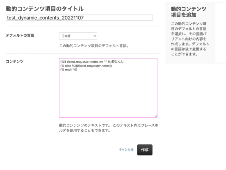This screenshot has width=226, height=170.
Task: Click the 作成 create button
Action: (145, 150)
